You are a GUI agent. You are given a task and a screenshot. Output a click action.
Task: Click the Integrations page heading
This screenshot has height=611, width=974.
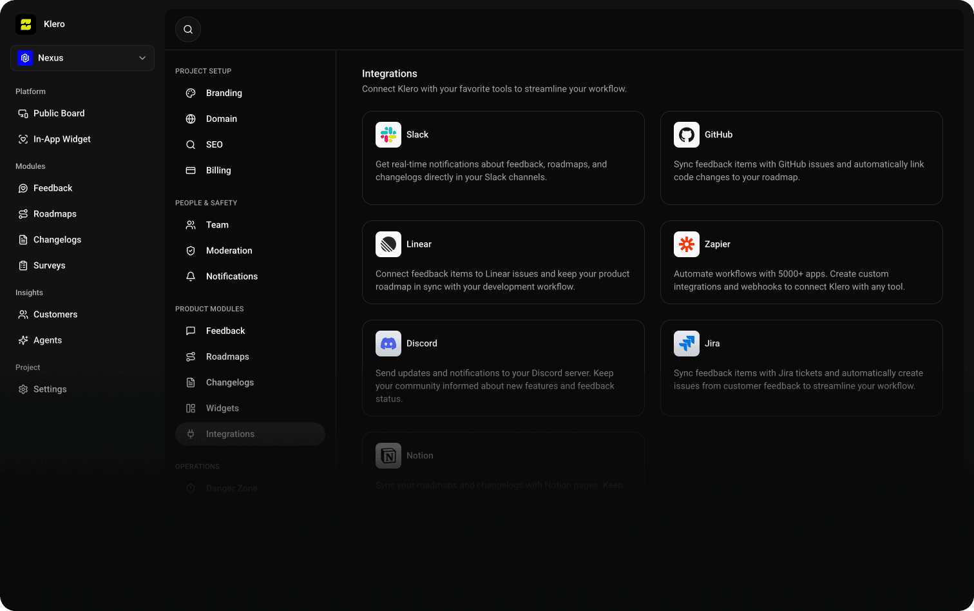390,73
